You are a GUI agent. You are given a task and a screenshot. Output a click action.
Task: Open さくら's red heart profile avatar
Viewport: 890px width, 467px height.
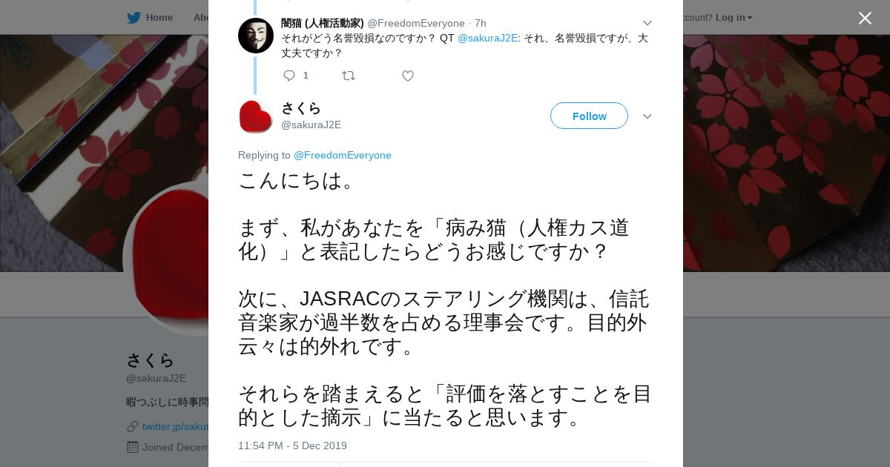(256, 116)
